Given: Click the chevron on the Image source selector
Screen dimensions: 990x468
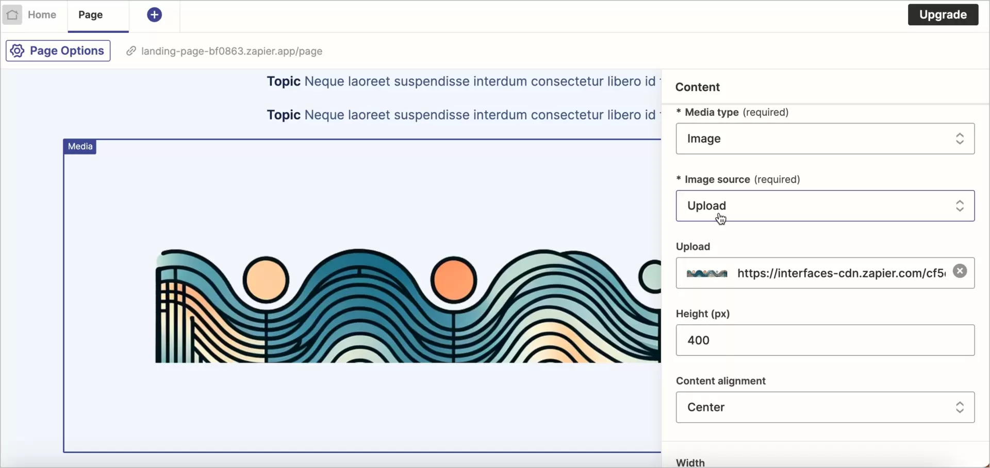Looking at the screenshot, I should coord(960,205).
